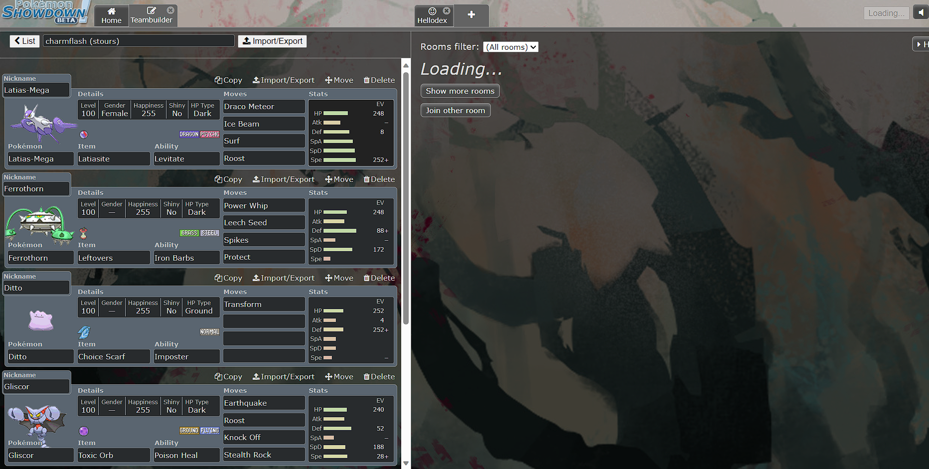The width and height of the screenshot is (929, 469).
Task: Edit the Imposter ability field
Action: click(x=186, y=357)
